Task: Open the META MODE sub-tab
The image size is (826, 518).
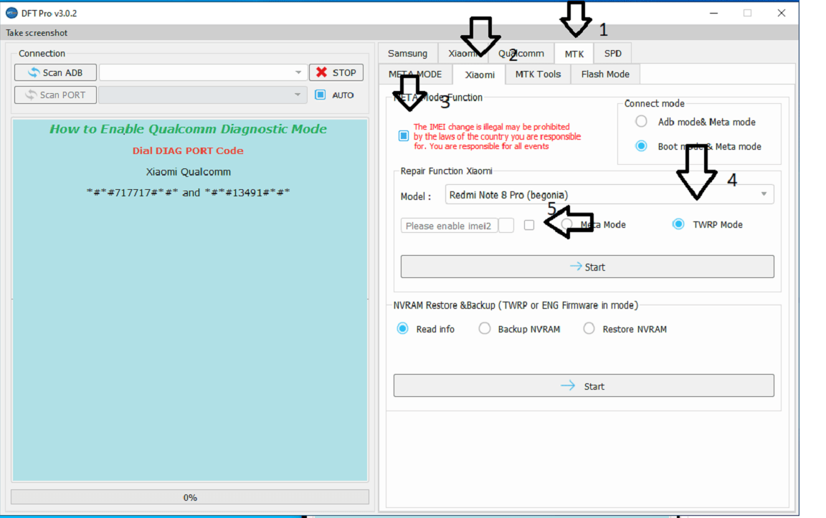Action: (x=415, y=75)
